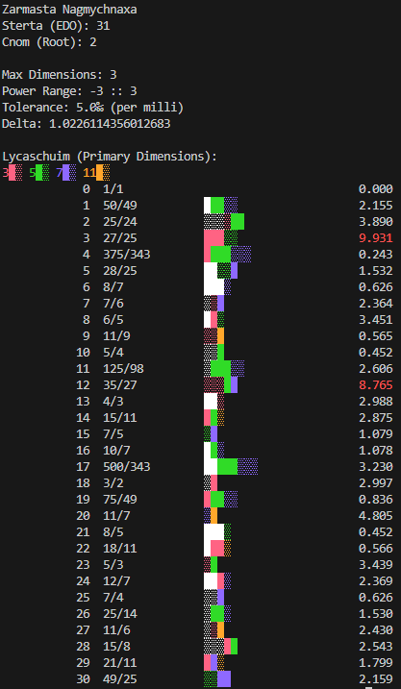
Task: Select the error value 3.890
Action: pos(375,222)
